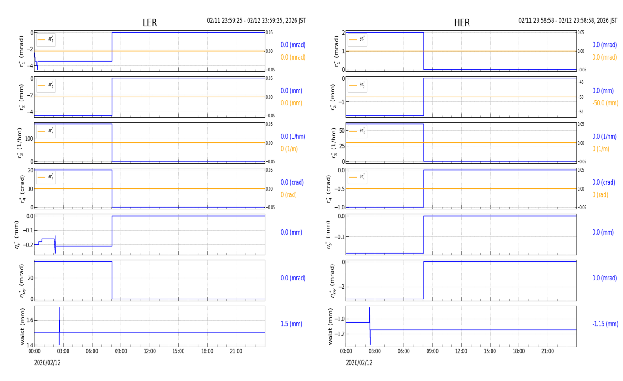The height and width of the screenshot is (381, 623).
Task: Click orange '0.0 (mm)' value beside LER r2 plot
Action: pyautogui.click(x=292, y=103)
